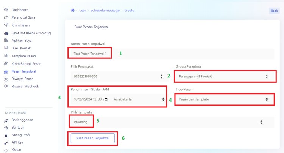This screenshot has width=284, height=153.
Task: Click the date and time input 10/27/2024 12:00
Action: click(91, 99)
